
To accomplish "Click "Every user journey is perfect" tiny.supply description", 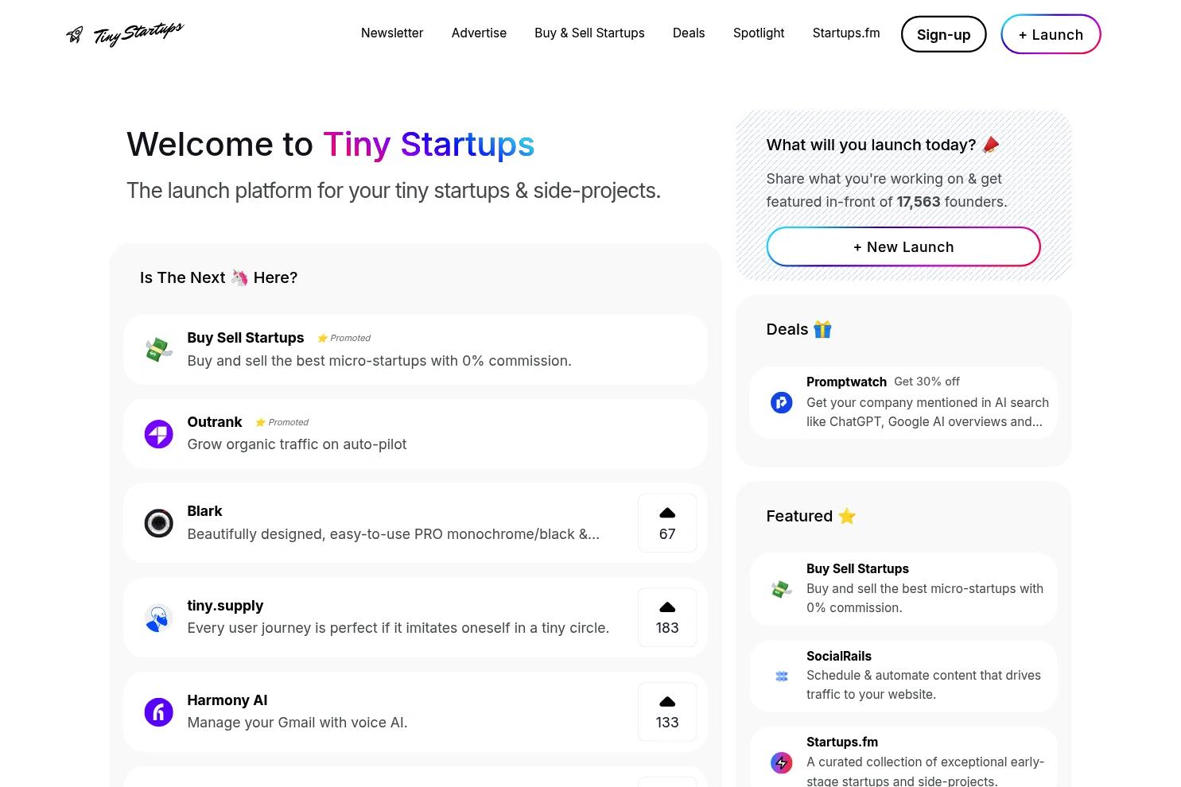I will click(x=398, y=628).
